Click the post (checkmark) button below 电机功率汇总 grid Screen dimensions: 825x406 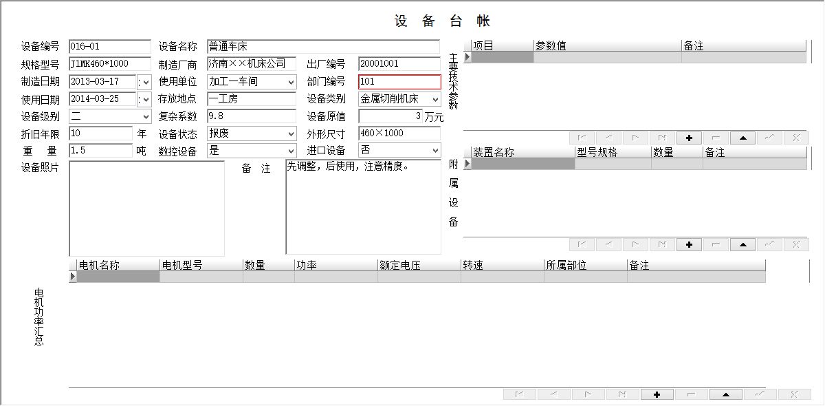coord(760,394)
